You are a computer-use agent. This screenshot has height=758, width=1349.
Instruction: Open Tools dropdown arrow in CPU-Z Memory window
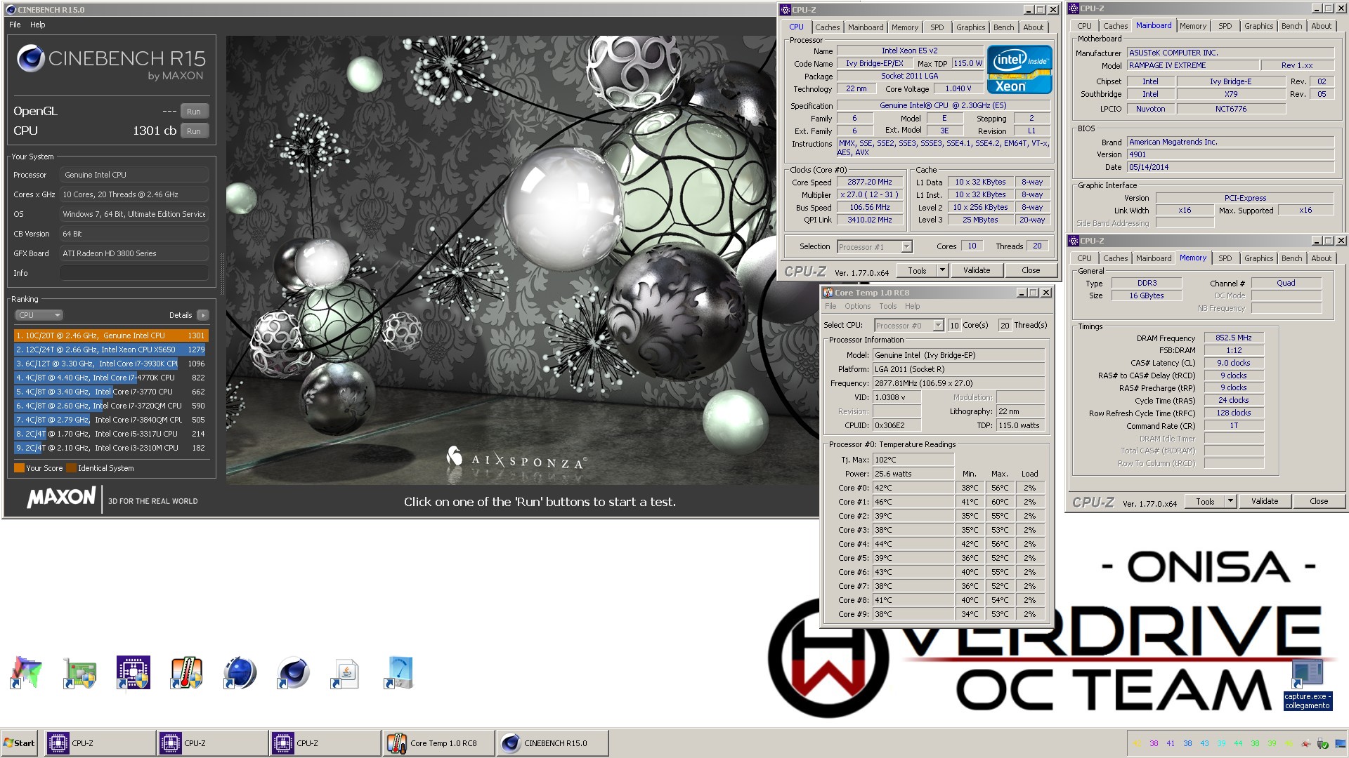(x=1230, y=501)
